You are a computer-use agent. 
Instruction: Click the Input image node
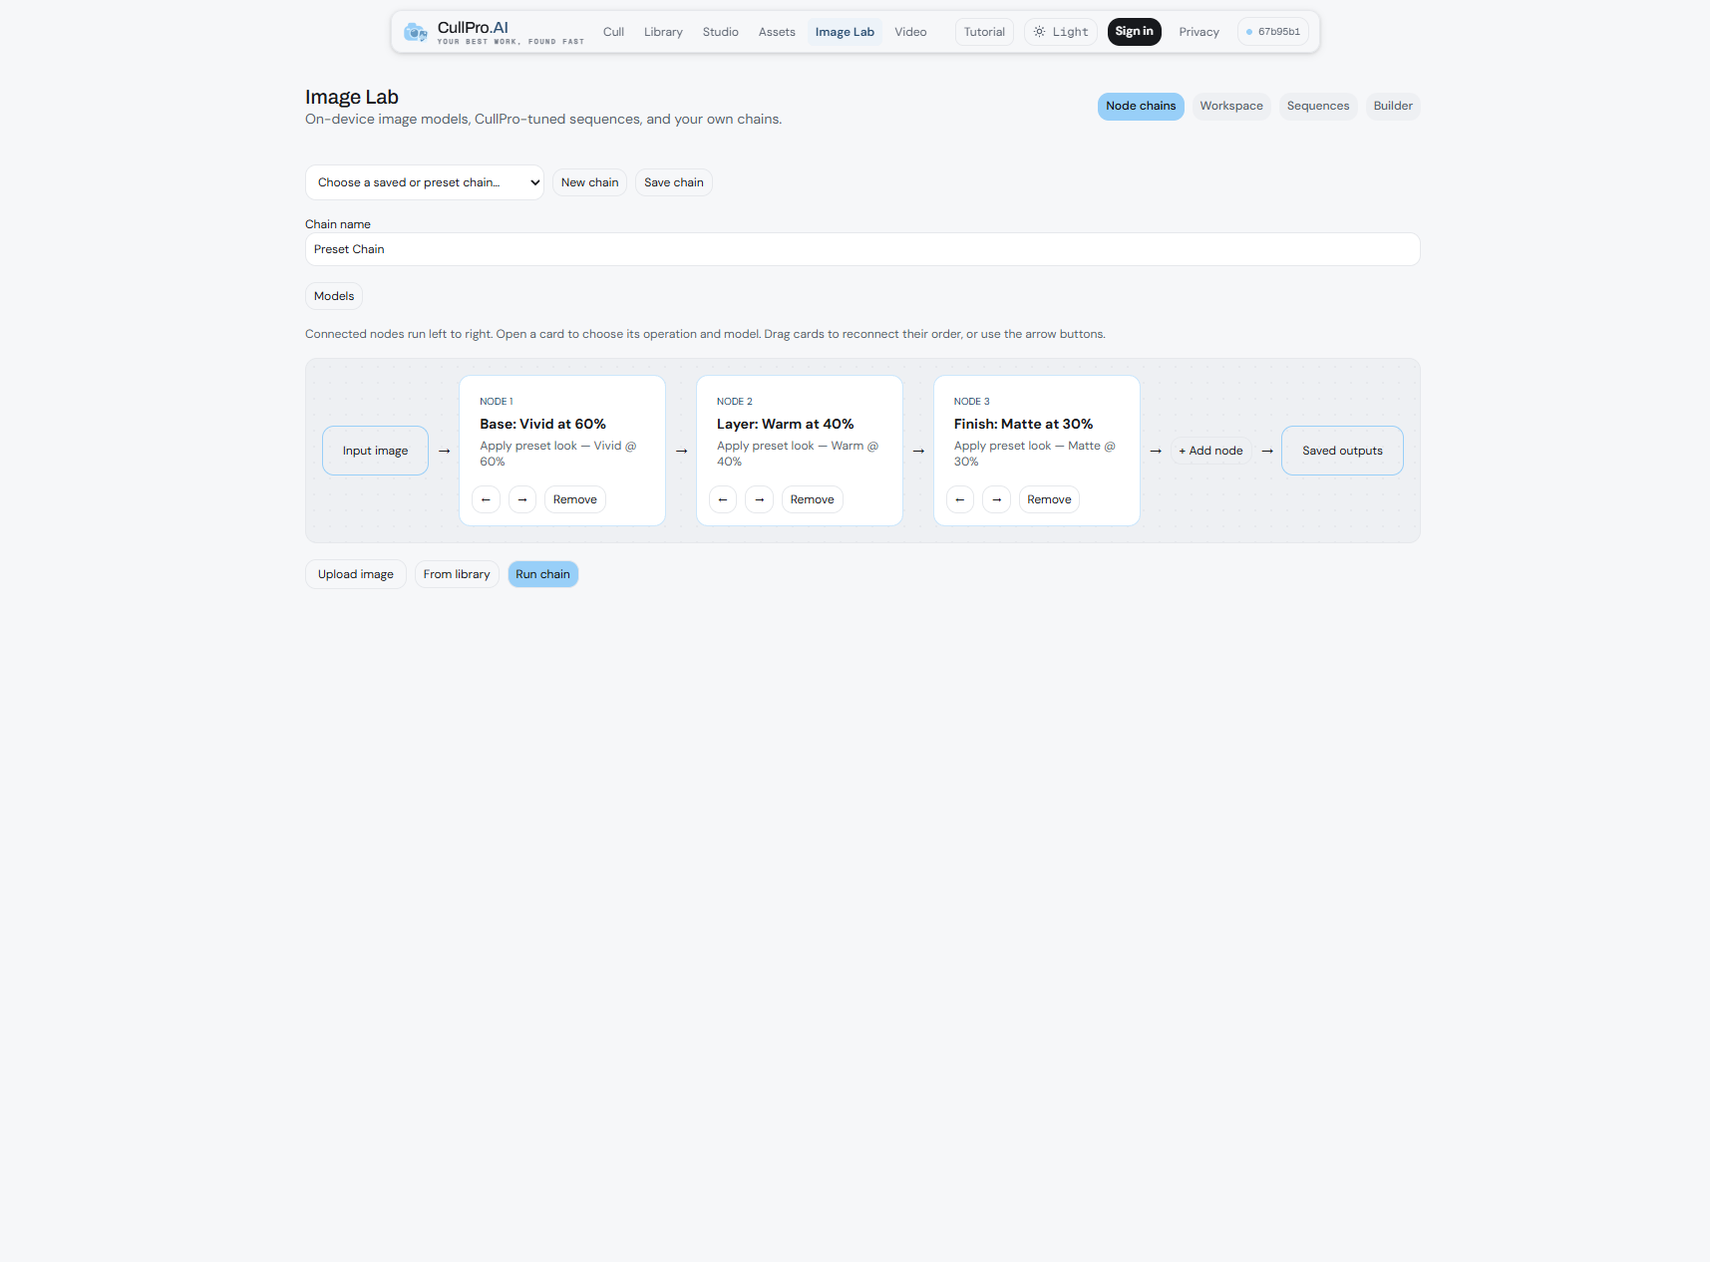click(376, 451)
